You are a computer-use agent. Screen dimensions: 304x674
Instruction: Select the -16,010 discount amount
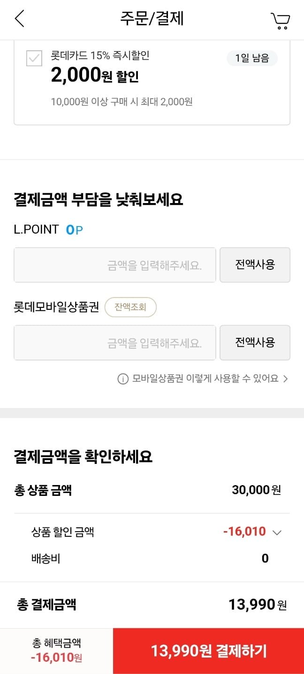coord(244,532)
